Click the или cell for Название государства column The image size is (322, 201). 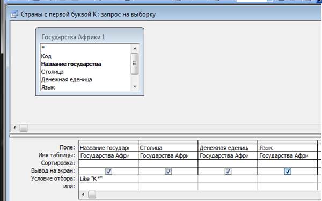click(108, 187)
